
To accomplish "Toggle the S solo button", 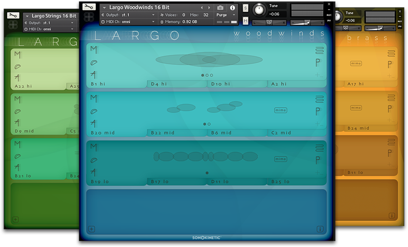I will coord(245,8).
